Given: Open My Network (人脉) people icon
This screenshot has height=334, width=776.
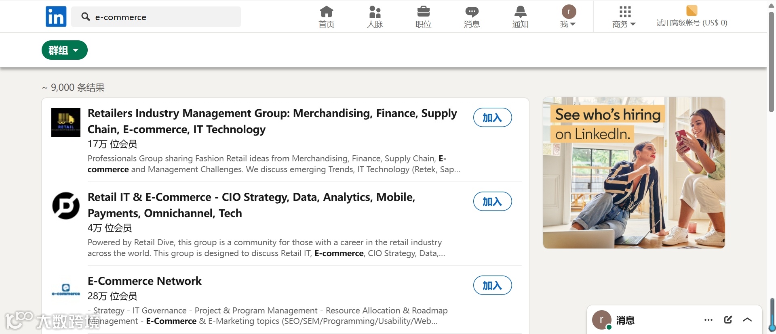Looking at the screenshot, I should point(375,12).
